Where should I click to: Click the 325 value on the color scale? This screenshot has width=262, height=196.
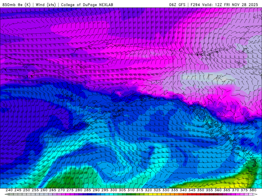[x=157, y=190]
